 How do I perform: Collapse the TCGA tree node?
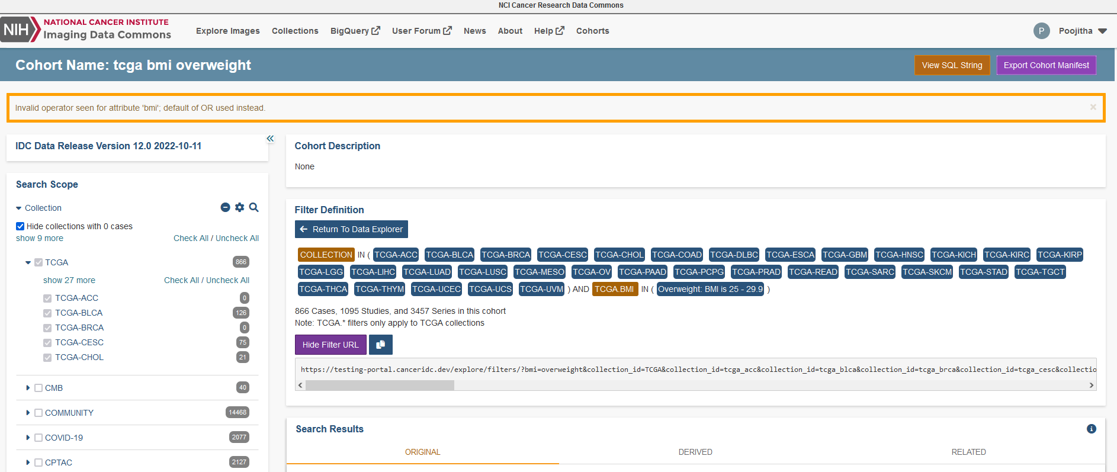pyautogui.click(x=28, y=262)
